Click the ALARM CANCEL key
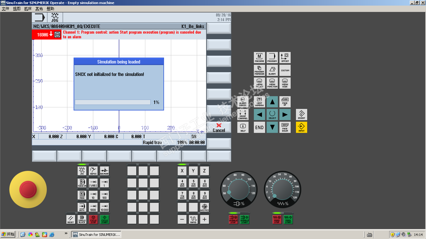 (x=243, y=102)
